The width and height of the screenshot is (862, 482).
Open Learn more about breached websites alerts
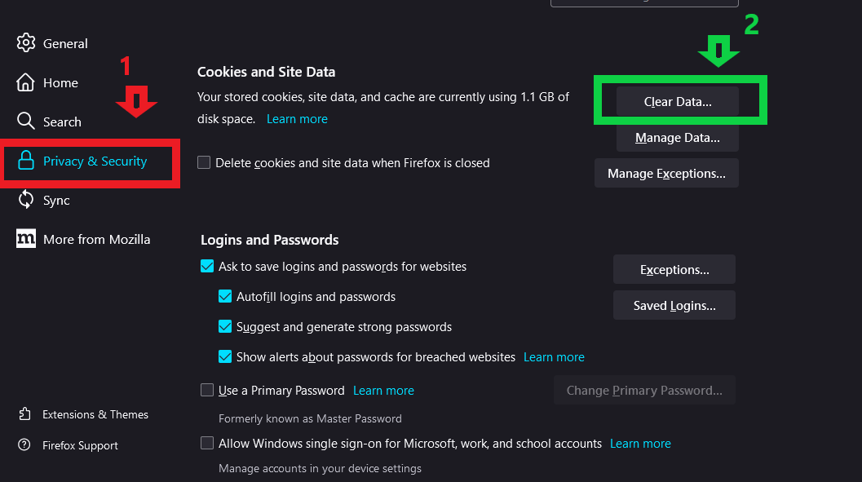[554, 357]
